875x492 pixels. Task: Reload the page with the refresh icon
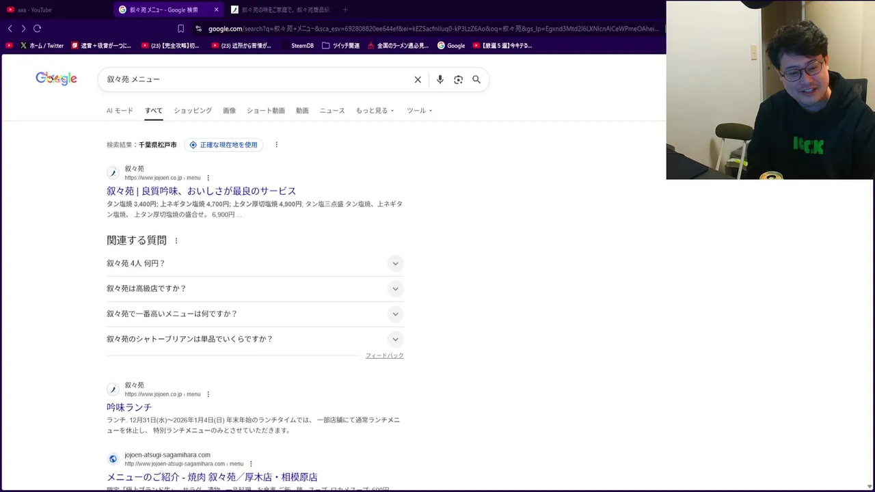37,29
